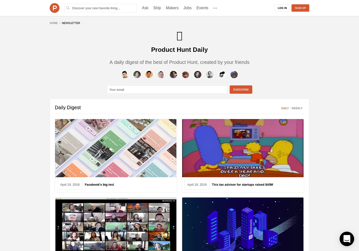The height and width of the screenshot is (251, 359).
Task: Focus the Your email input field
Action: 167,90
